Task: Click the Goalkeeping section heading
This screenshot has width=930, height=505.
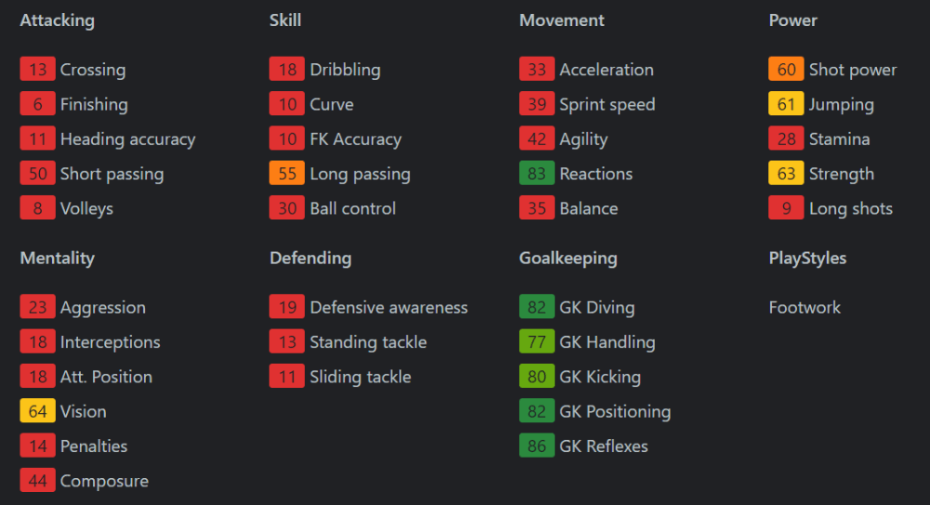Action: (x=568, y=259)
